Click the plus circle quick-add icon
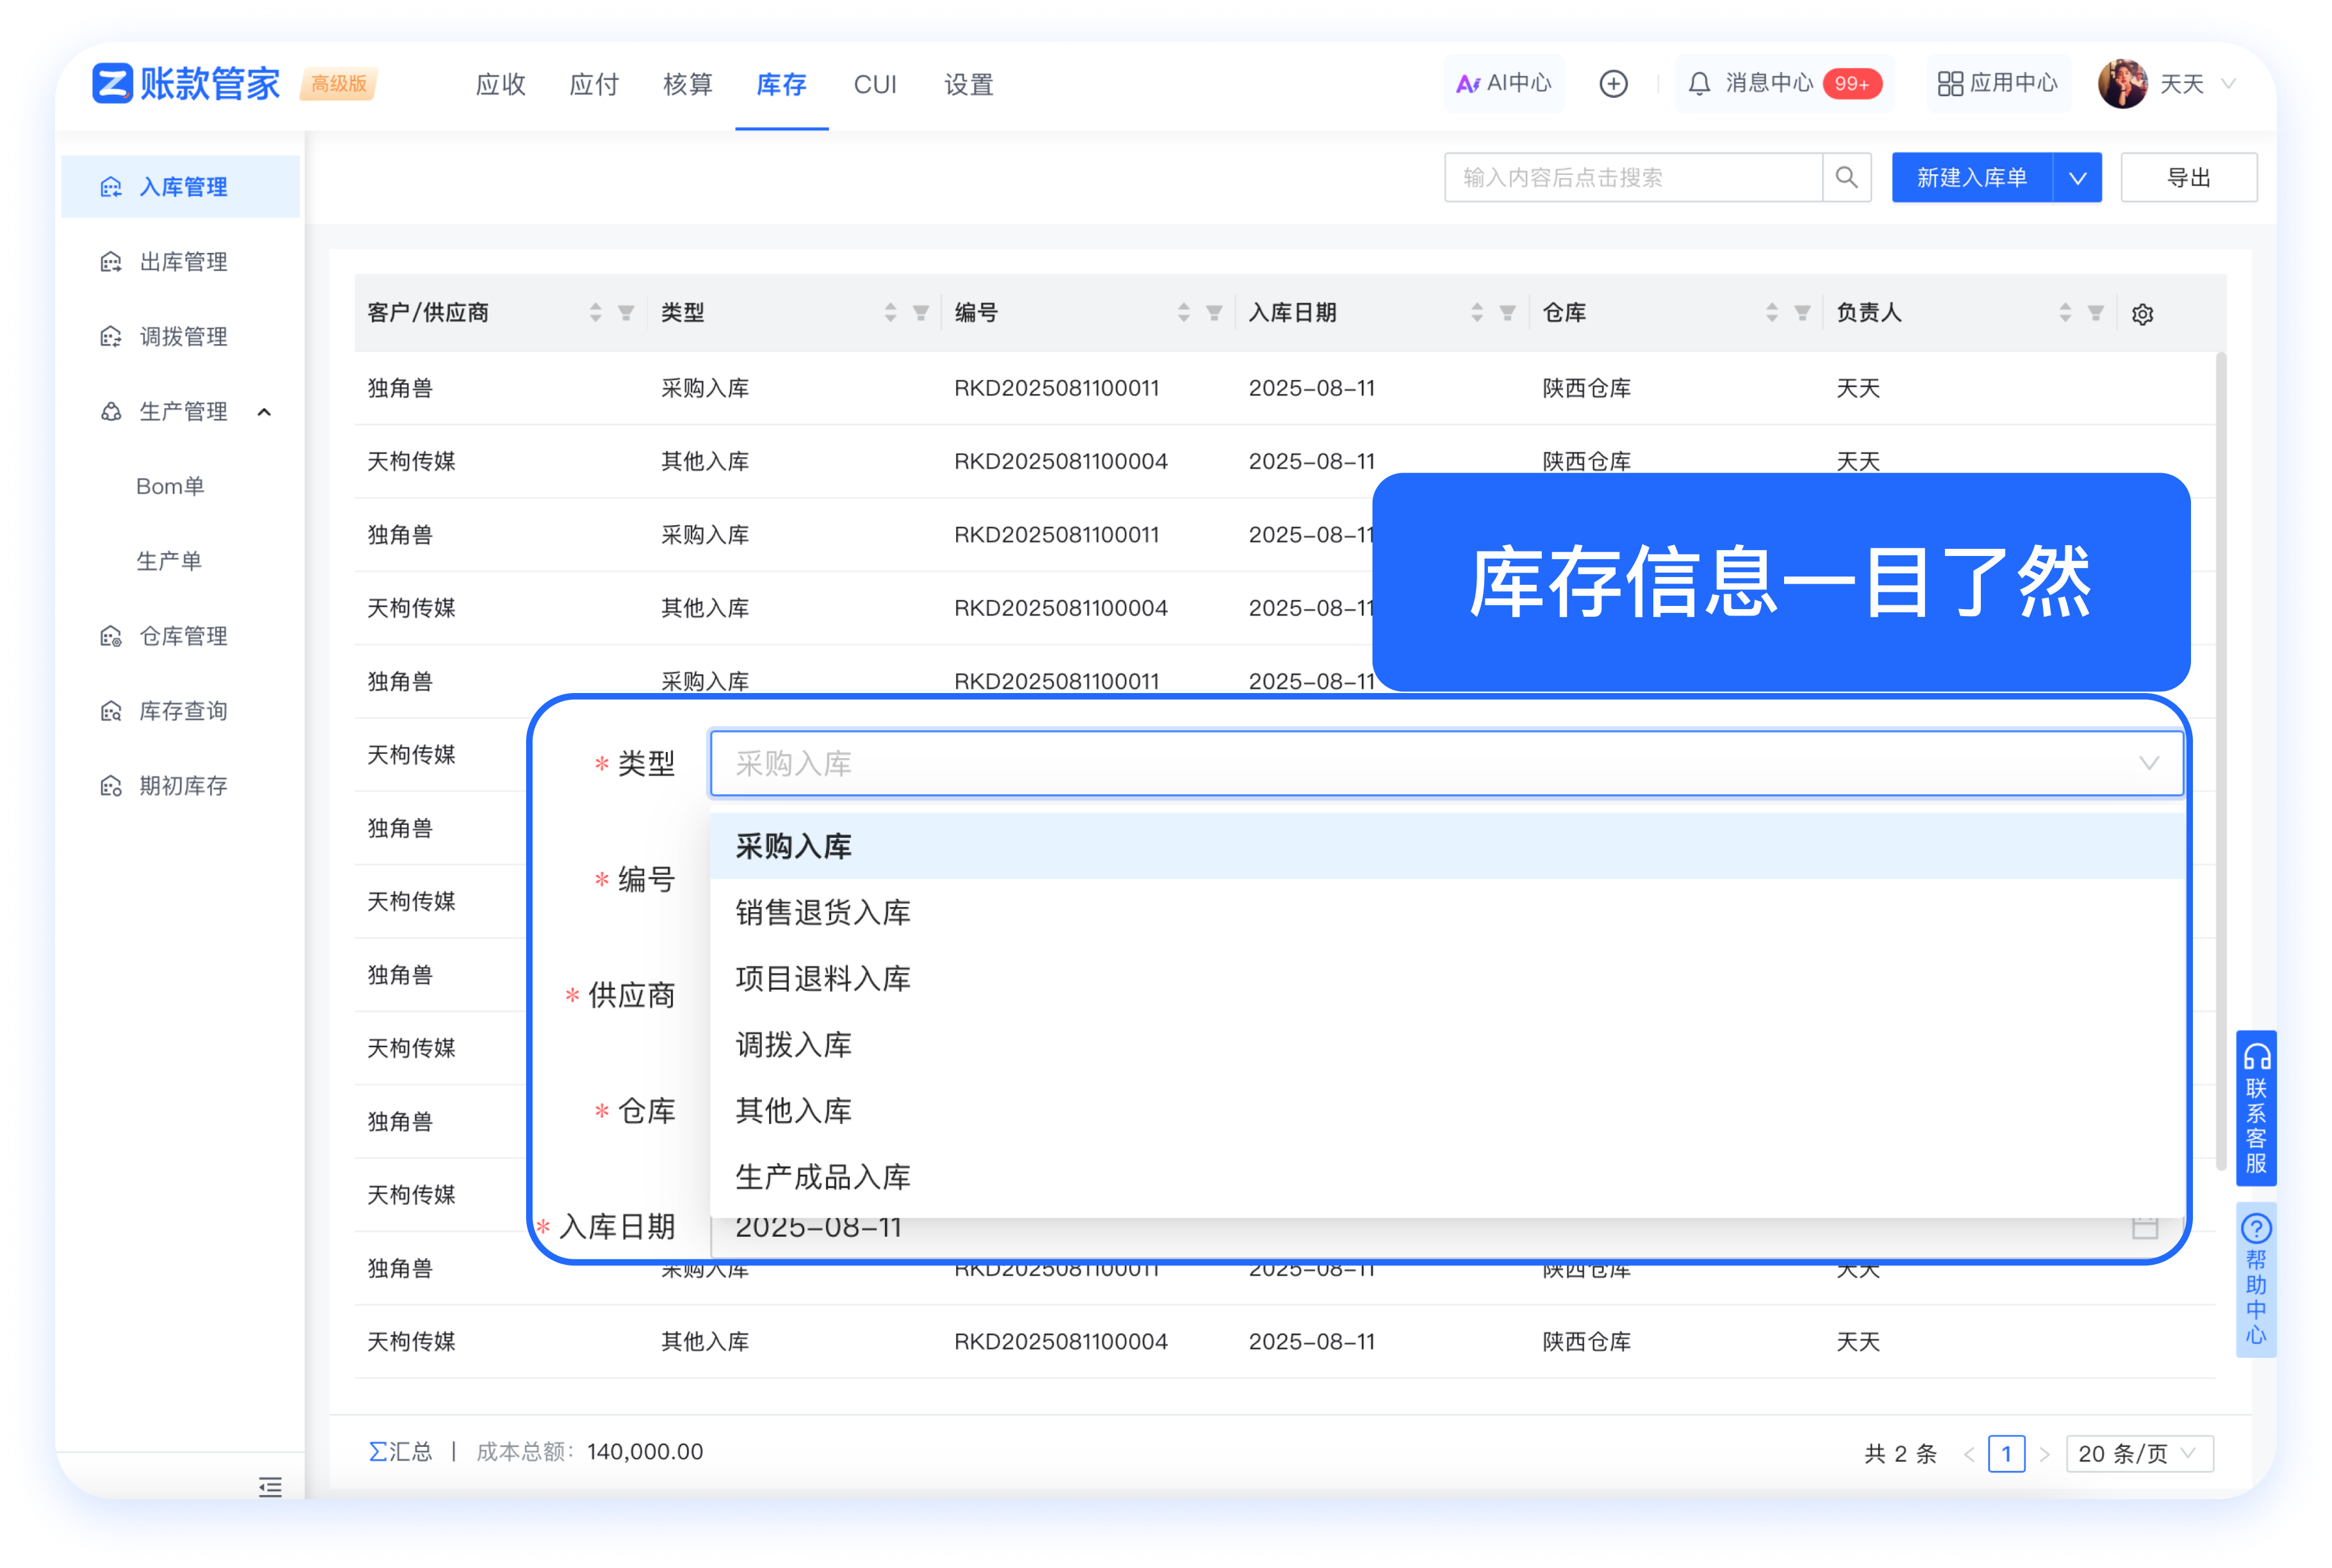2332x1568 pixels. [x=1613, y=84]
